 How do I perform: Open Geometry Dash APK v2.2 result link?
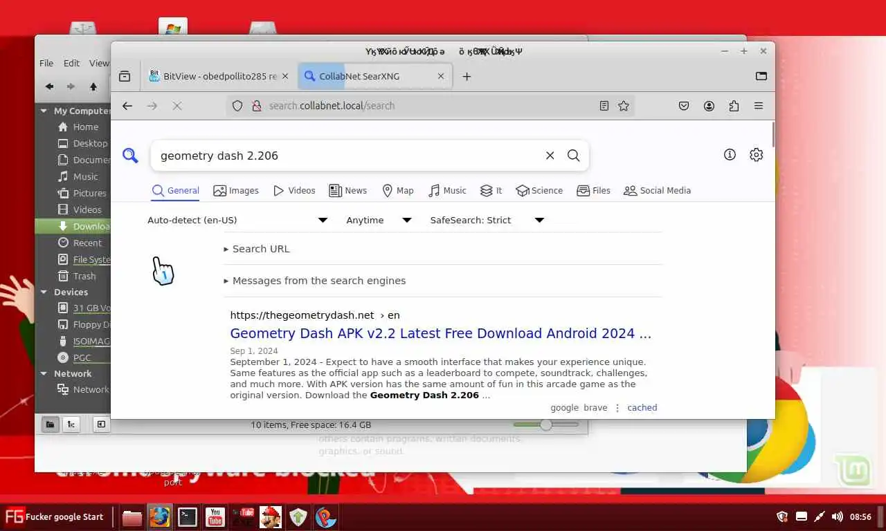(x=441, y=333)
